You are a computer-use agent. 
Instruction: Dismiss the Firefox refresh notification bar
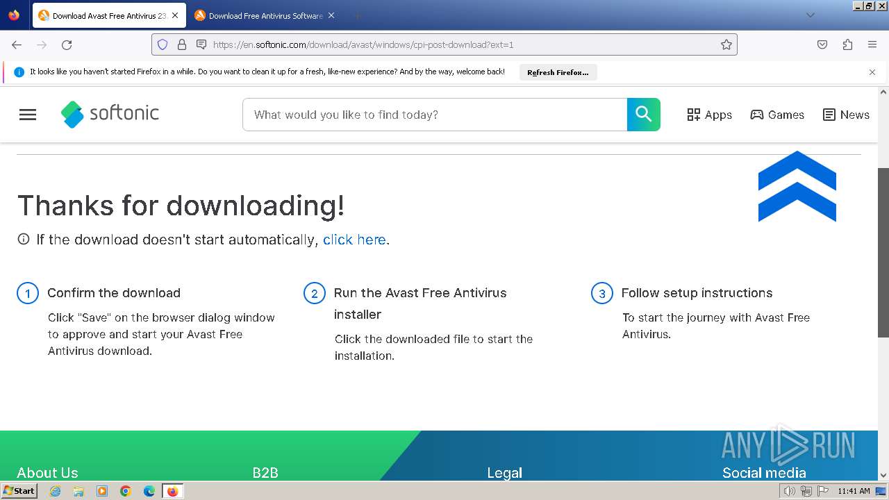872,72
